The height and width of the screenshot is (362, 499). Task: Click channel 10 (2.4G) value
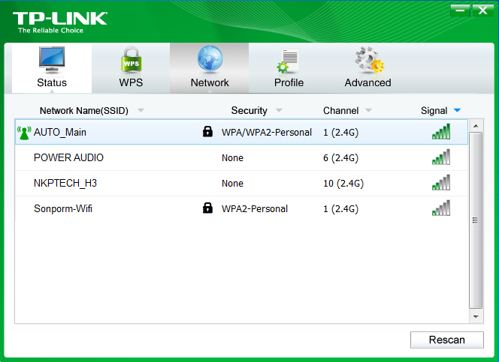(343, 183)
